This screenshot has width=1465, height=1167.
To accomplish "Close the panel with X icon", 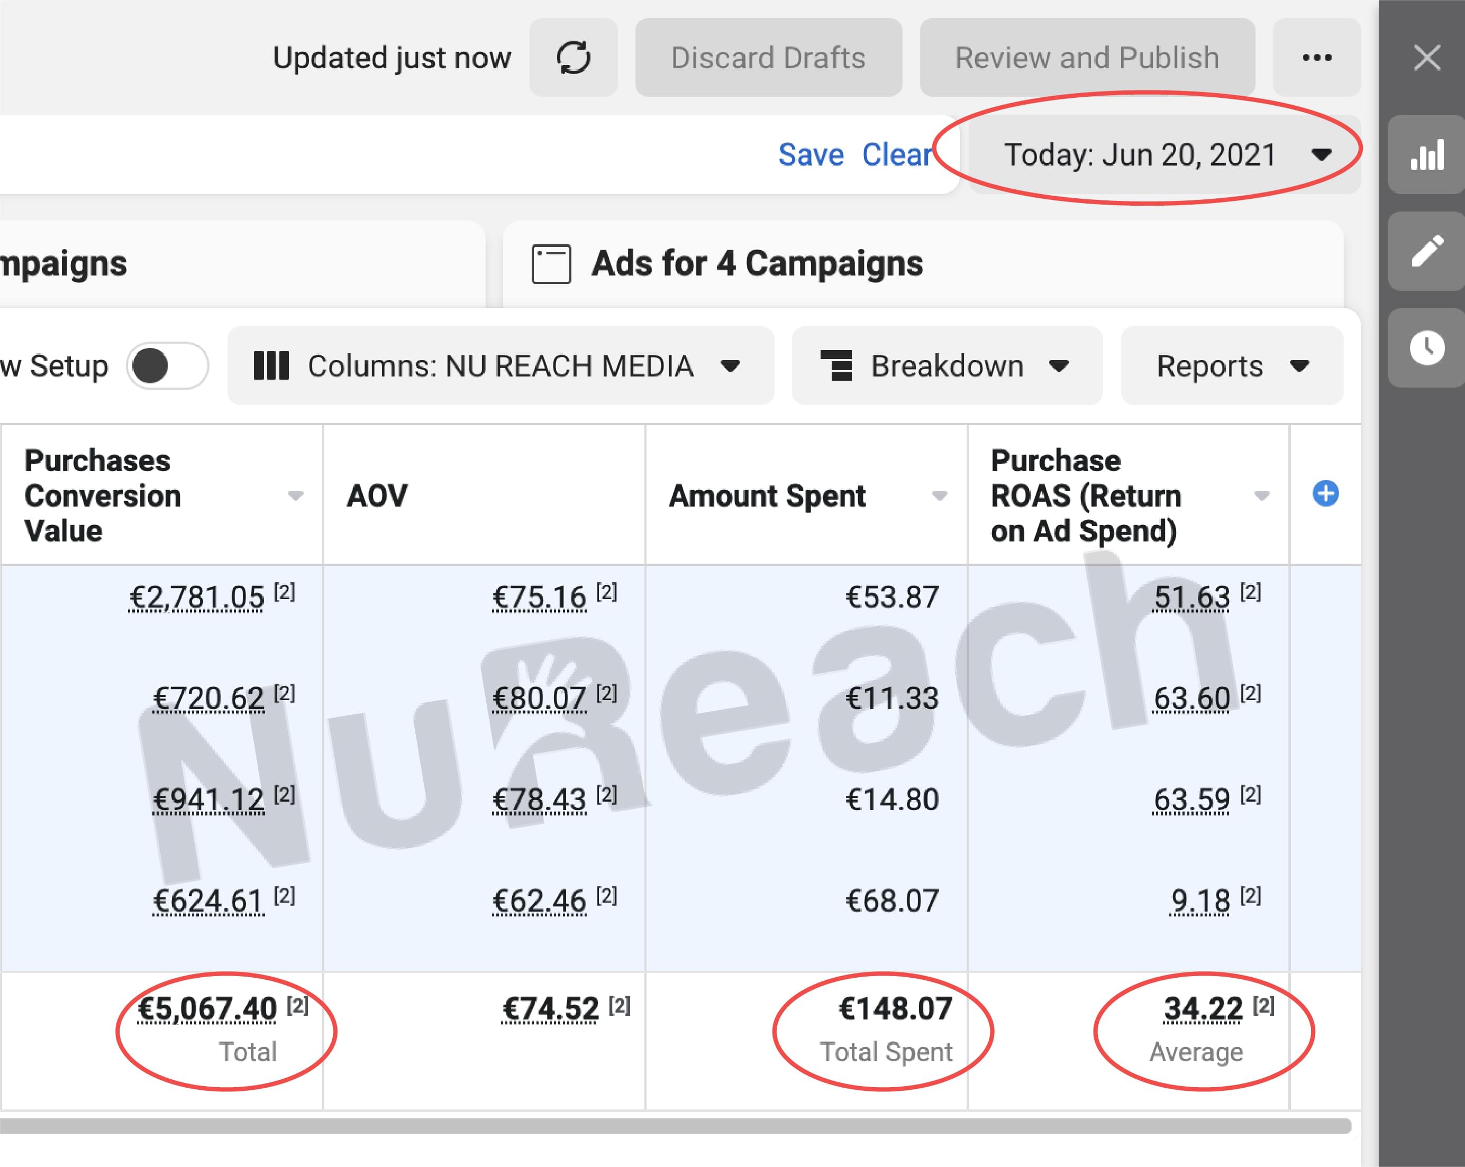I will click(x=1426, y=58).
